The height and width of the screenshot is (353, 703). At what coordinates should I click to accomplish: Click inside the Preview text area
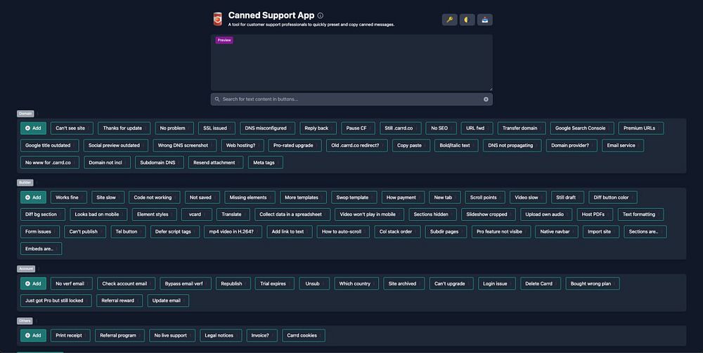coord(351,63)
